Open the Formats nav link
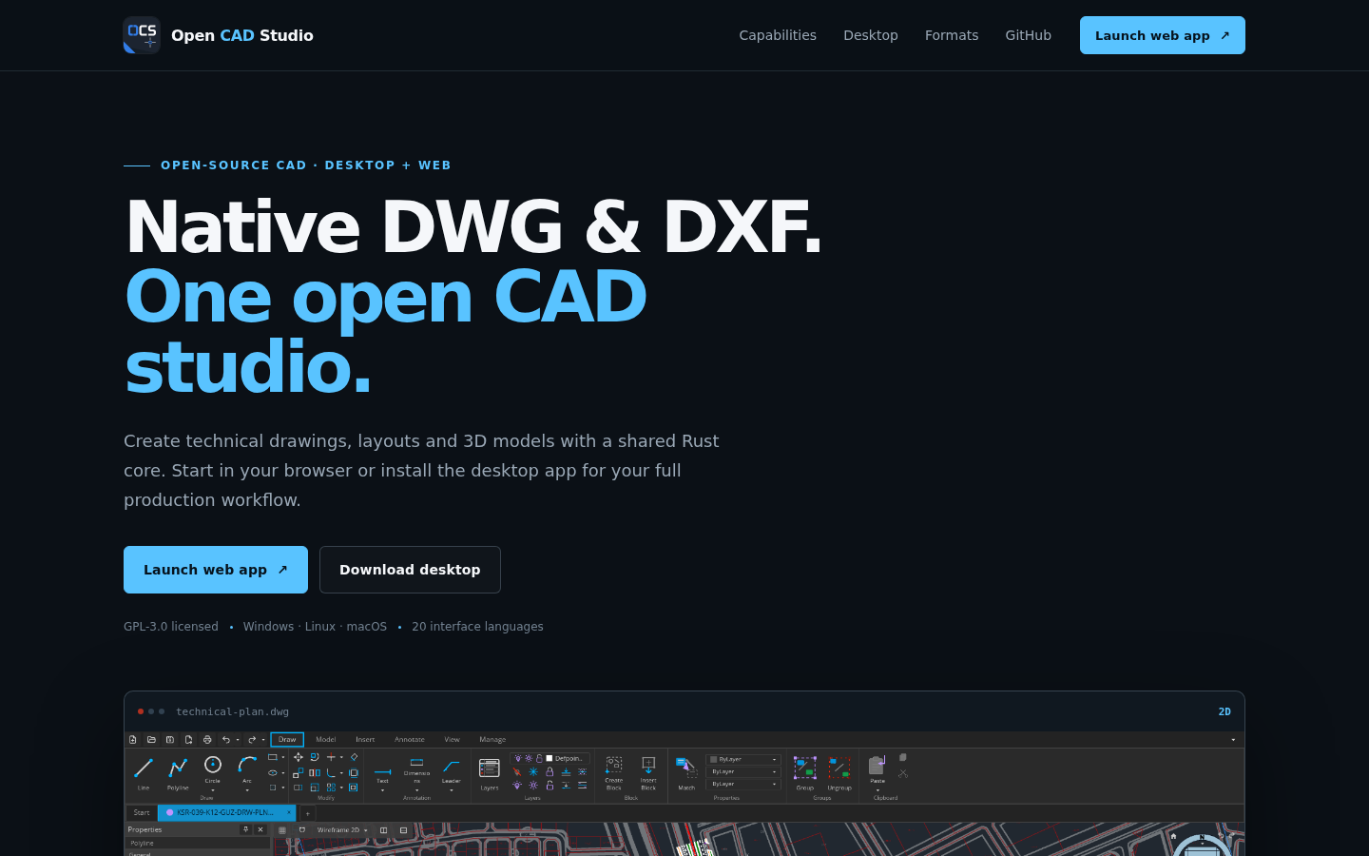 [952, 35]
